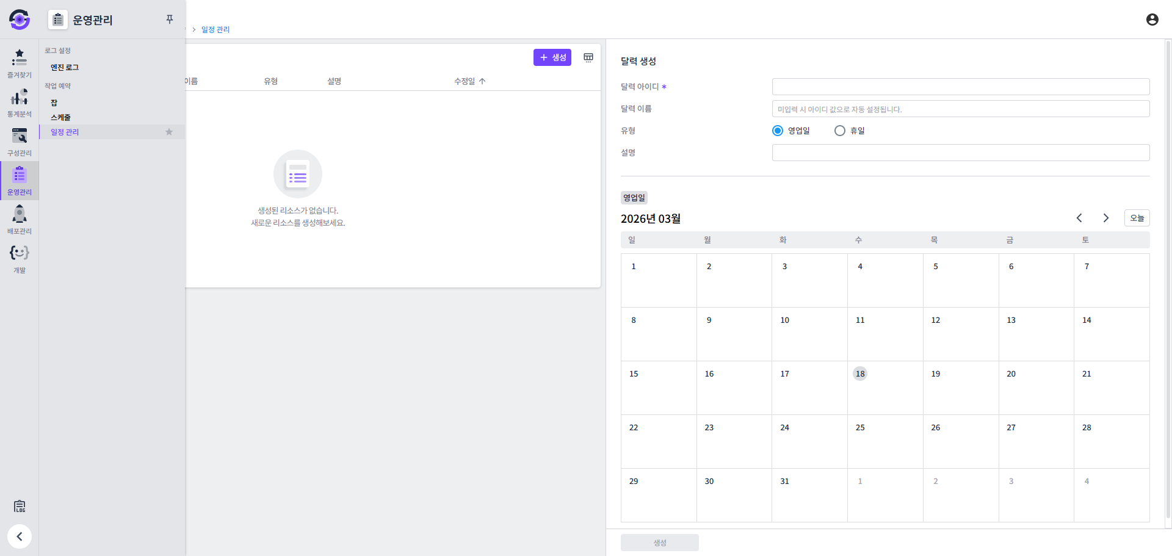The height and width of the screenshot is (556, 1172).
Task: Focus the 설명 input field
Action: tap(961, 153)
